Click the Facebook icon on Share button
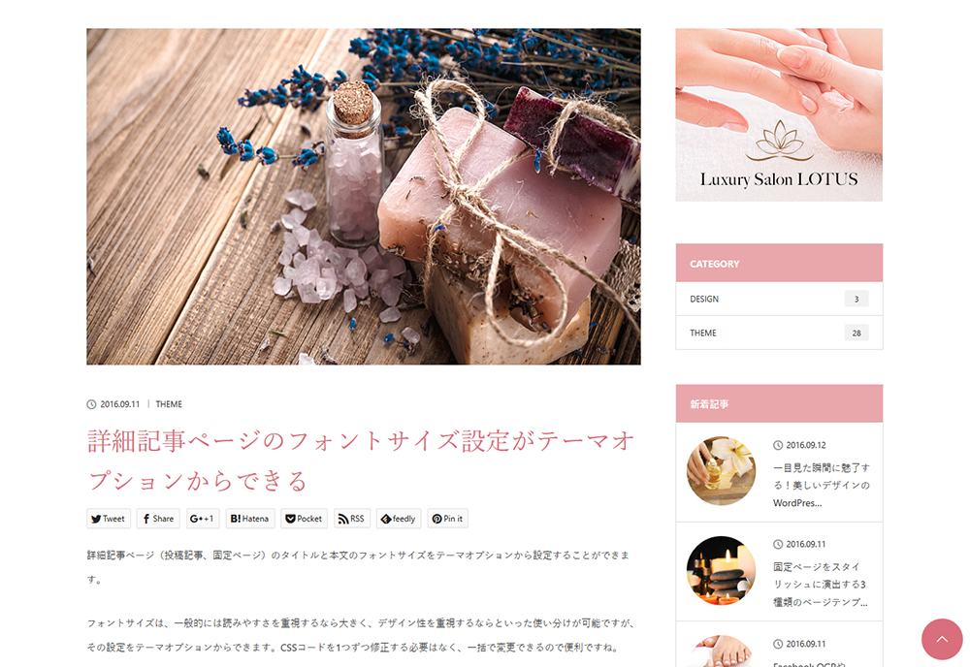Image resolution: width=970 pixels, height=667 pixels. (x=146, y=519)
